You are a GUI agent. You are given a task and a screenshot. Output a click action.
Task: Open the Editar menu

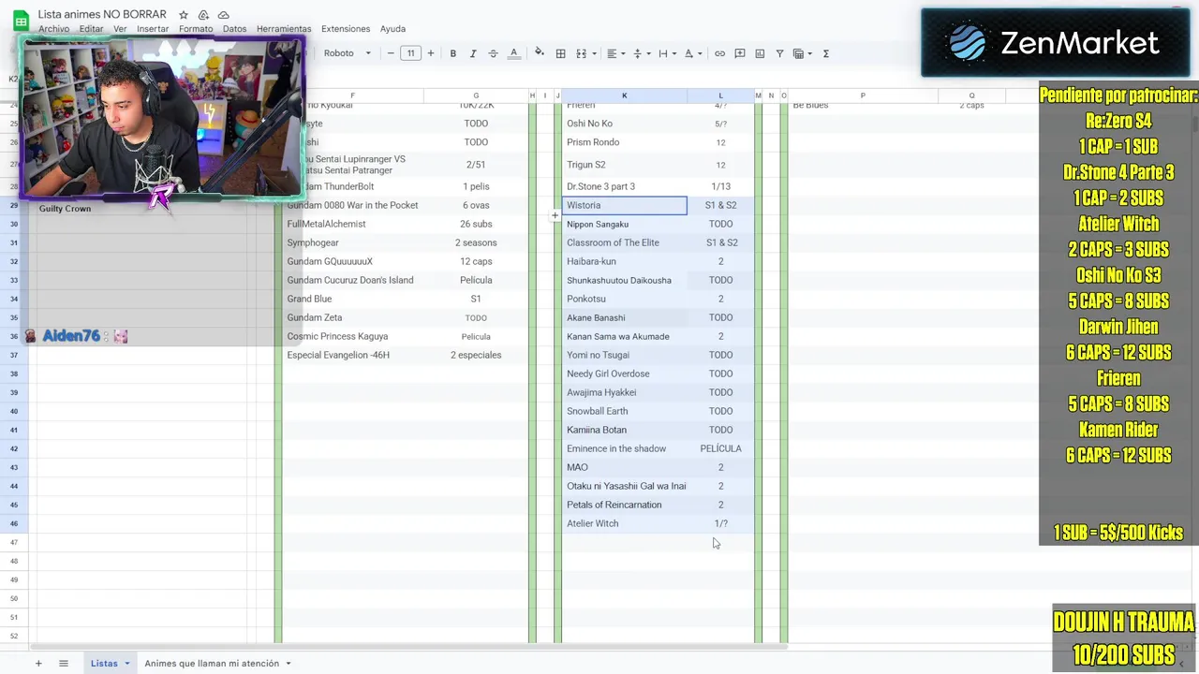coord(91,29)
